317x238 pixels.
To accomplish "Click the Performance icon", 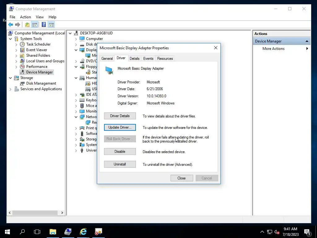I will click(x=22, y=67).
